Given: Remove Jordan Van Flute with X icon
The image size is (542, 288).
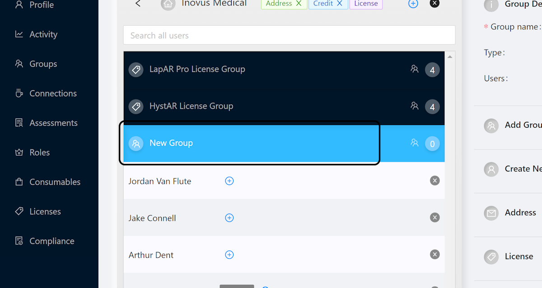Looking at the screenshot, I should [435, 181].
